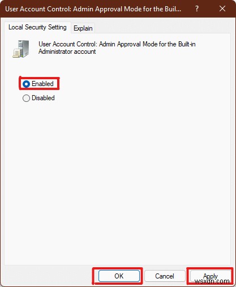Select the Disabled radio button circle
Screen dimensions: 236x287
(x=26, y=98)
